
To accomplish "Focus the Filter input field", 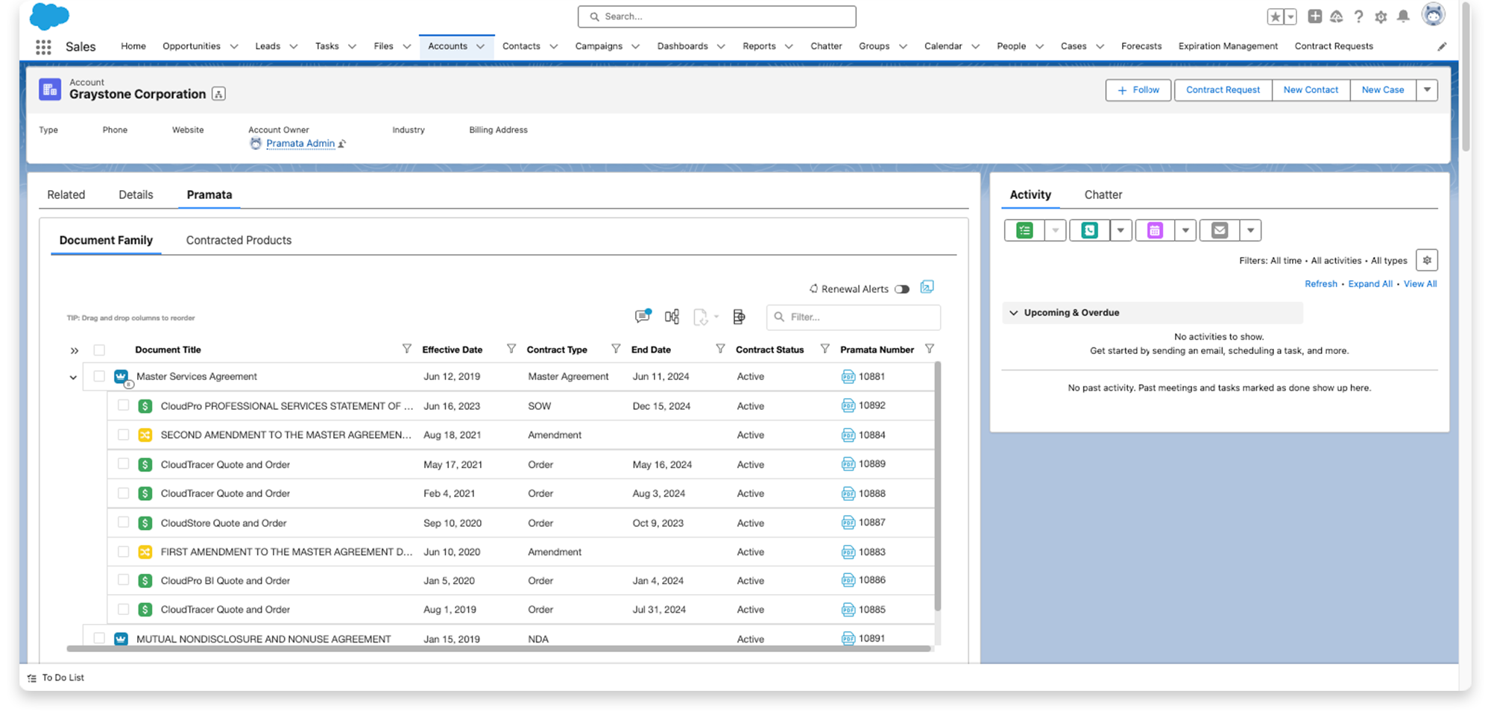I will coord(854,317).
